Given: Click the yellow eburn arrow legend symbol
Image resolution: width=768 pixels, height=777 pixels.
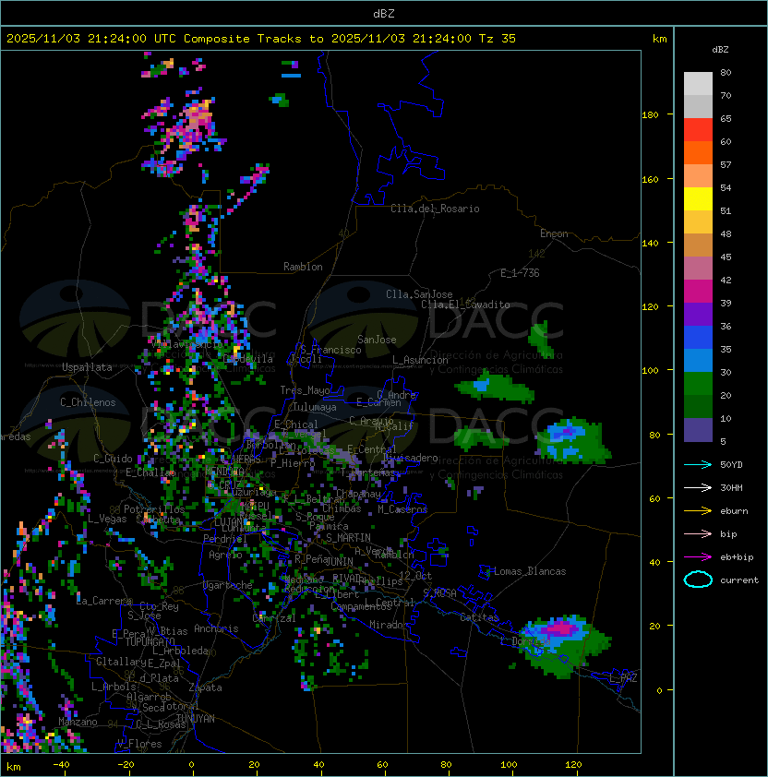Looking at the screenshot, I should pyautogui.click(x=698, y=511).
